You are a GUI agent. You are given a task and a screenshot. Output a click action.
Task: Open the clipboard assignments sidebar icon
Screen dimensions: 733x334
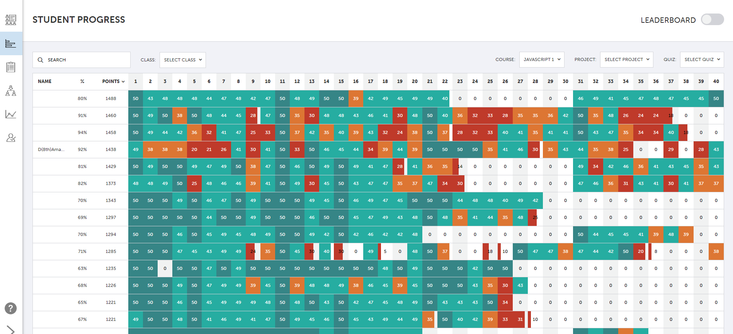coord(11,67)
